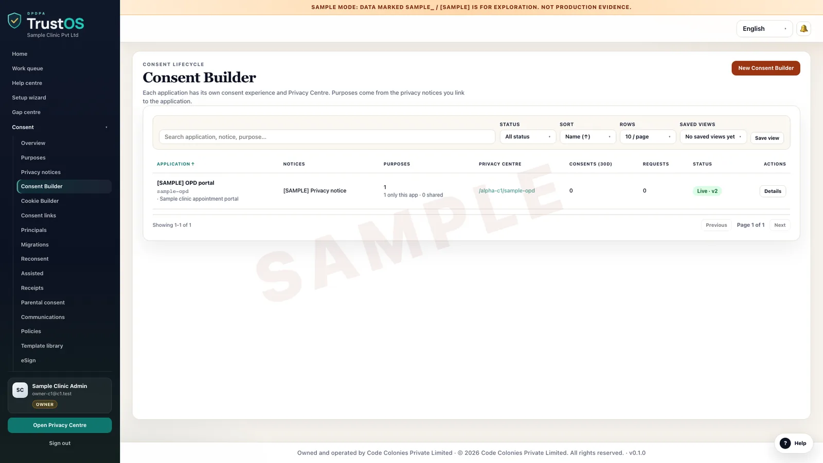The width and height of the screenshot is (823, 463).
Task: Click the TrustOS shield logo icon
Action: (x=14, y=21)
